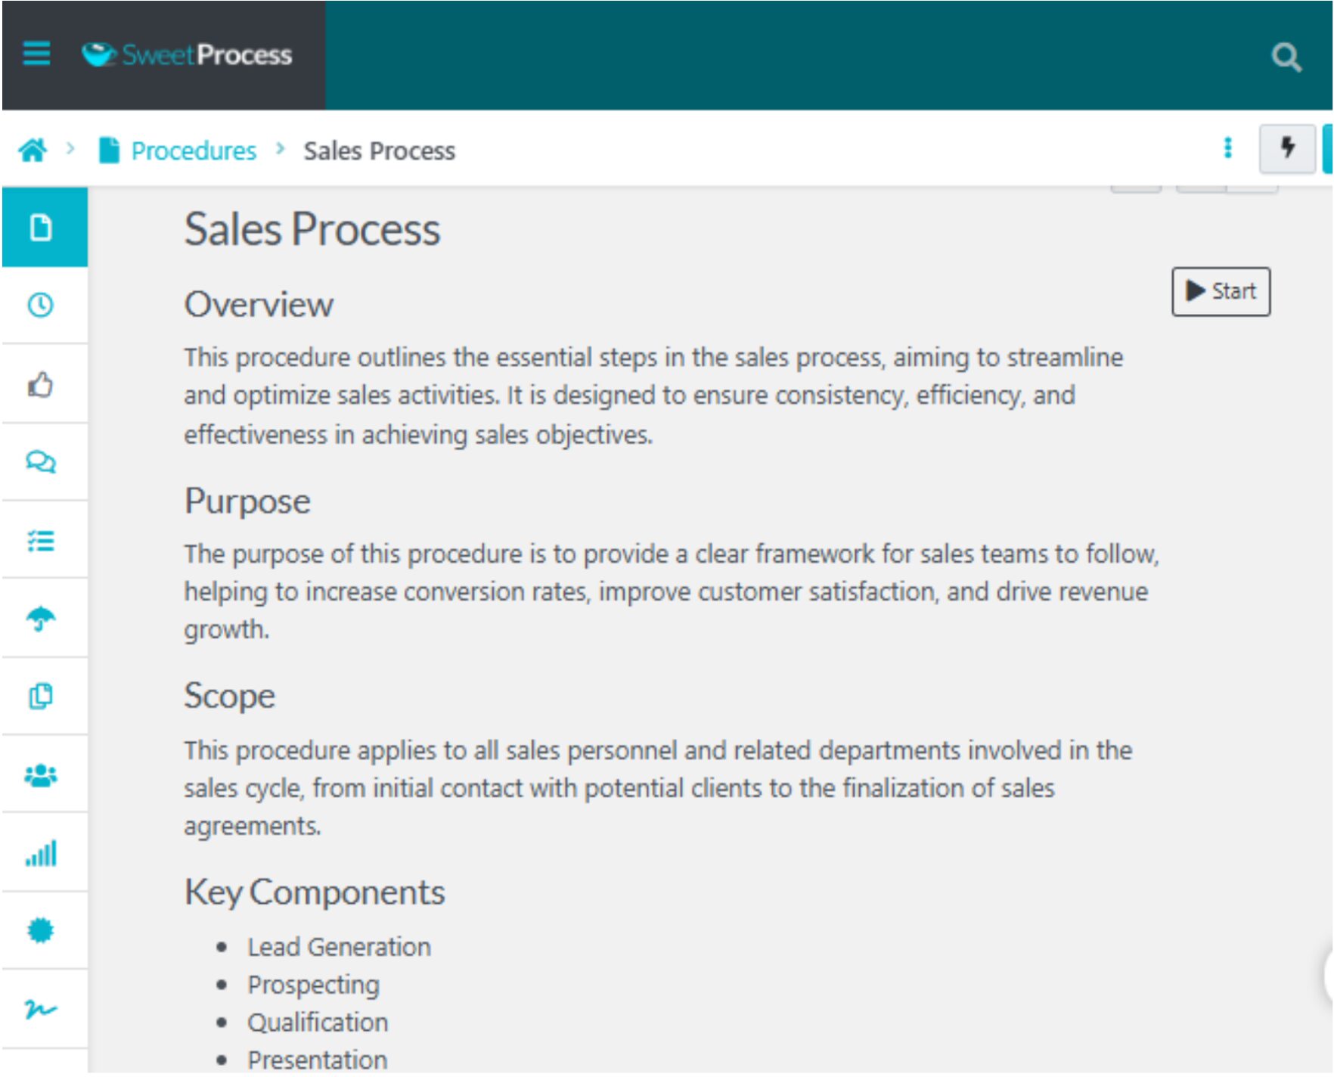Click the thumbs-up approval sidebar icon
Image resolution: width=1334 pixels, height=1077 pixels.
41,384
